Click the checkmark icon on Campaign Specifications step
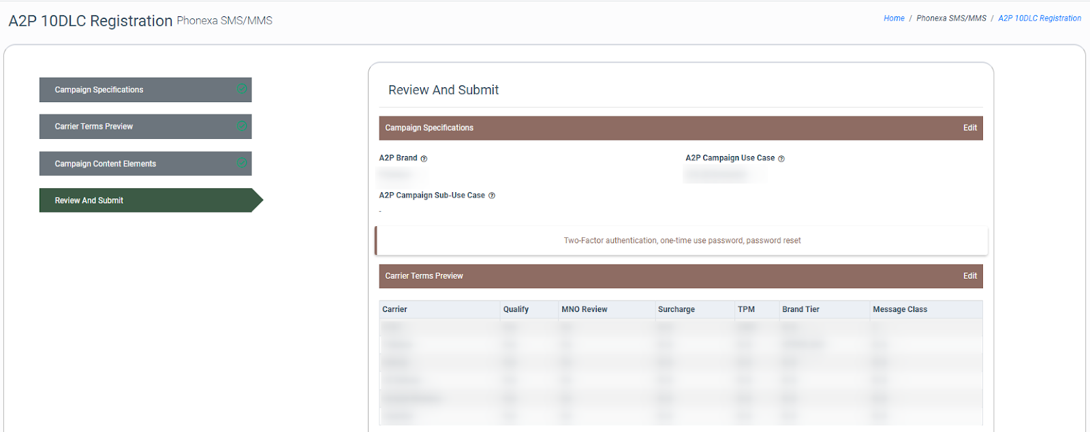 click(x=241, y=89)
